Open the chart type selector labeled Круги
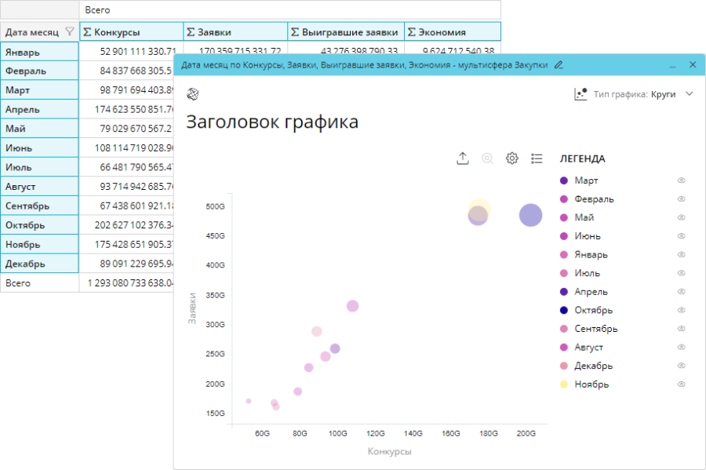Screen dimensions: 706x470 click(x=663, y=94)
